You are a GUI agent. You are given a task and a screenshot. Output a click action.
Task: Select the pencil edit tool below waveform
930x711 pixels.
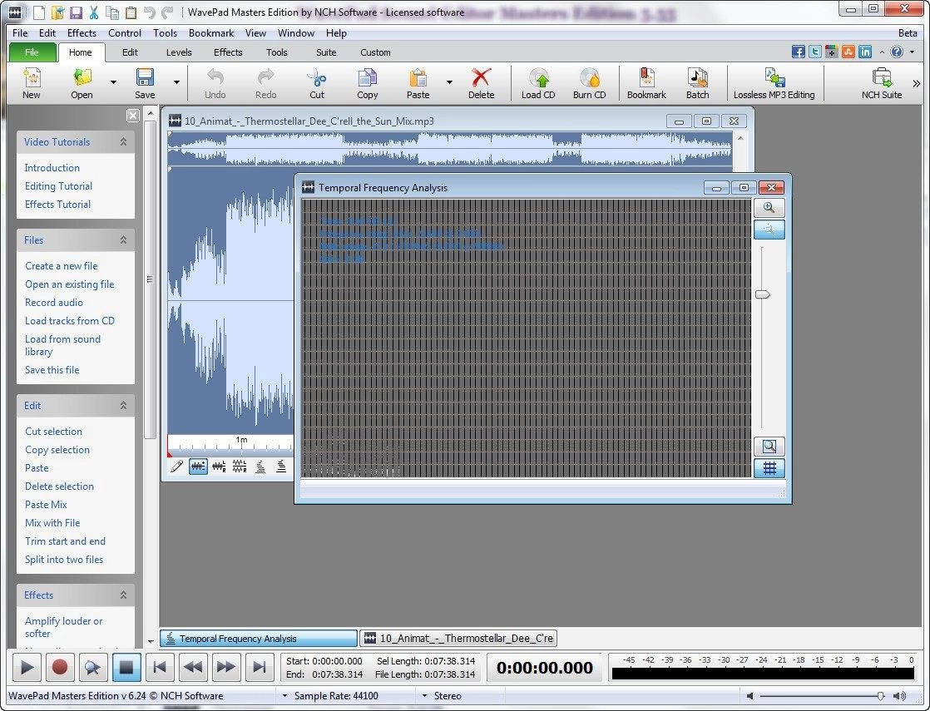(x=176, y=467)
